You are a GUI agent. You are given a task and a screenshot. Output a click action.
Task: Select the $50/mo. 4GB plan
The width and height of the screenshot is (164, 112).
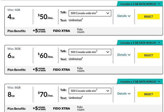[148, 16]
